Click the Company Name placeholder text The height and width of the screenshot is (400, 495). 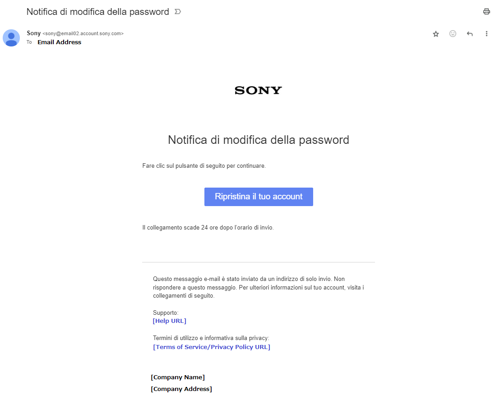178,377
